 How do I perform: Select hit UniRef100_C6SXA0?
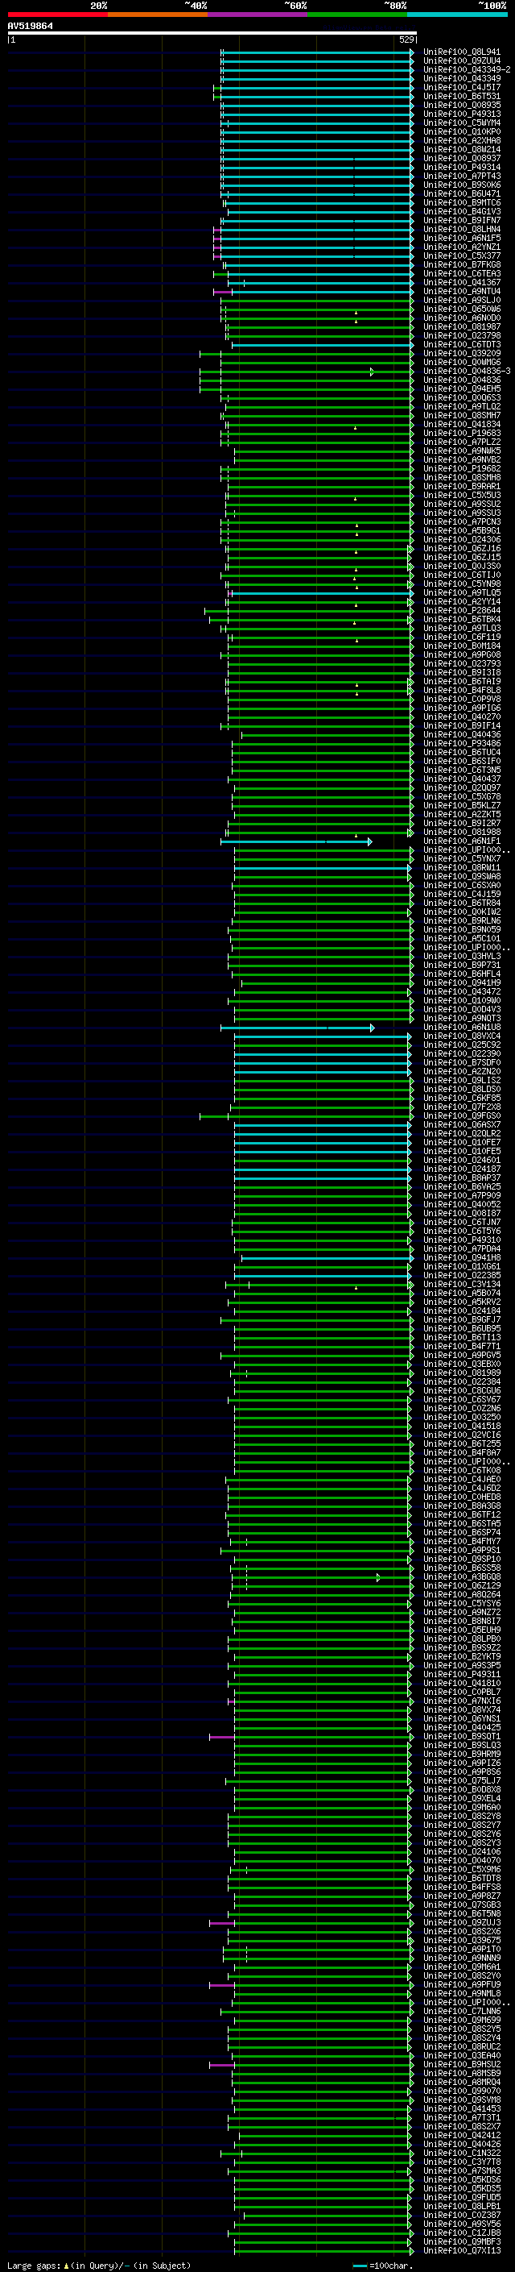[x=462, y=885]
